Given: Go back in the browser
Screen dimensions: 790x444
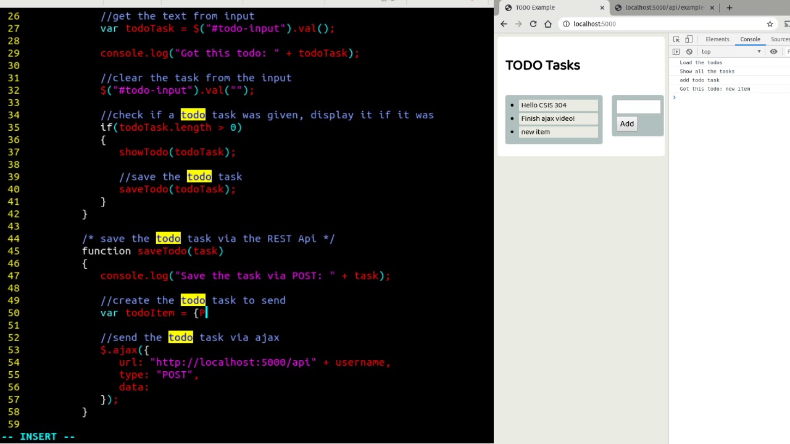Looking at the screenshot, I should click(504, 24).
